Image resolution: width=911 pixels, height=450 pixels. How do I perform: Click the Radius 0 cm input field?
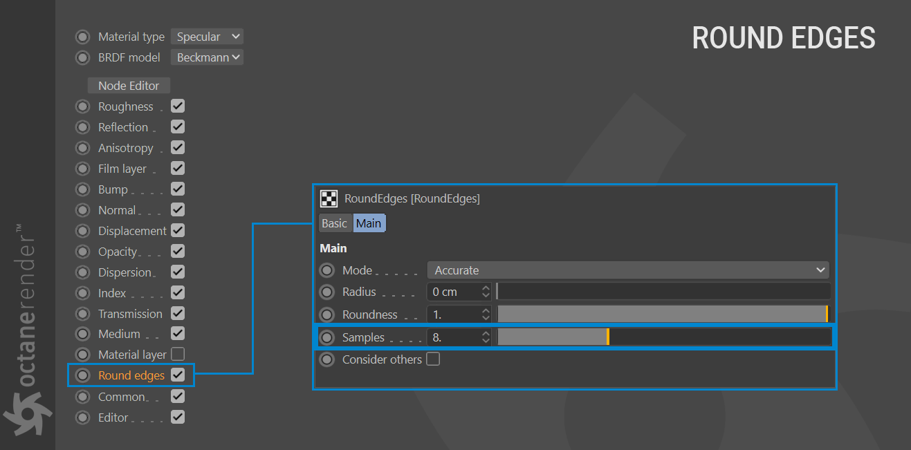(454, 292)
